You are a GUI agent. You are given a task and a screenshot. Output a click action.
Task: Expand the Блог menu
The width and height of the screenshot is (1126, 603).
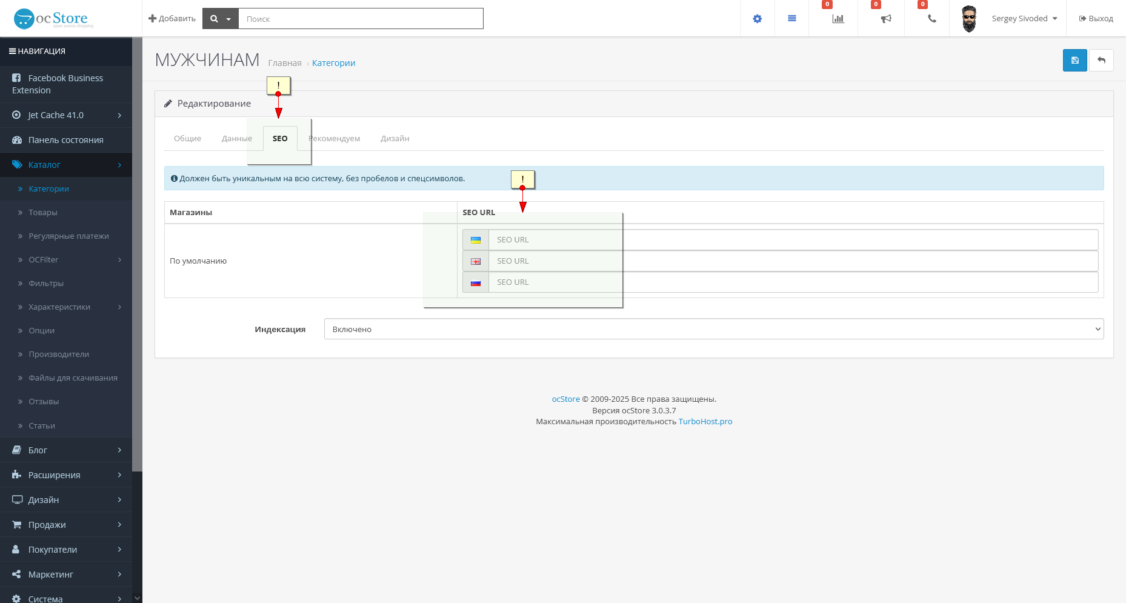pyautogui.click(x=66, y=450)
